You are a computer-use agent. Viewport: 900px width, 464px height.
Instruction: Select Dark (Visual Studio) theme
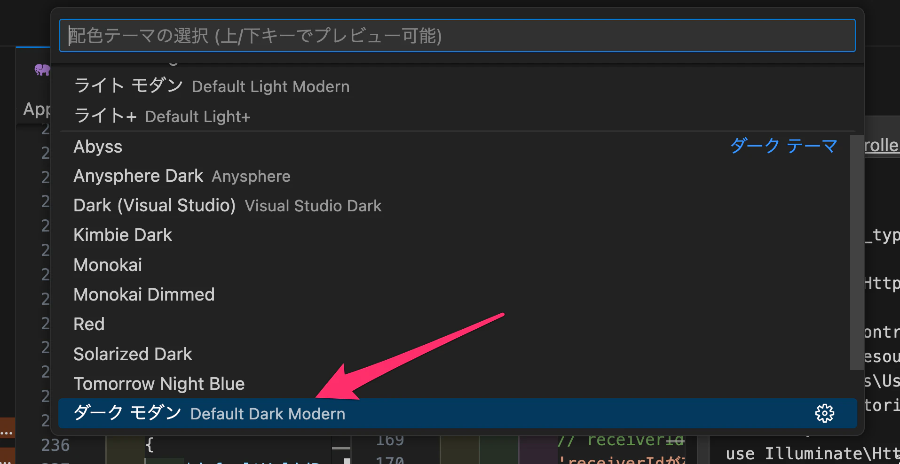coord(457,206)
